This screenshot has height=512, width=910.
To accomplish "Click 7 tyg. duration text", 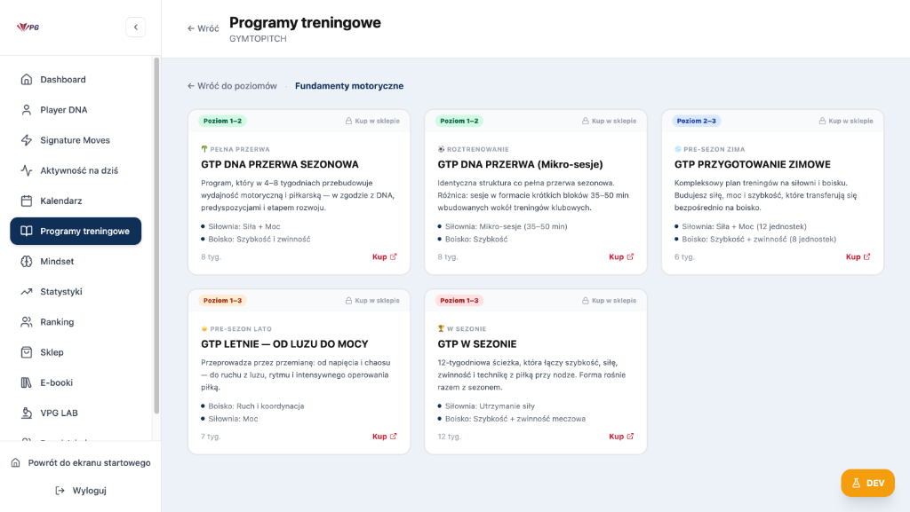I will pos(211,436).
